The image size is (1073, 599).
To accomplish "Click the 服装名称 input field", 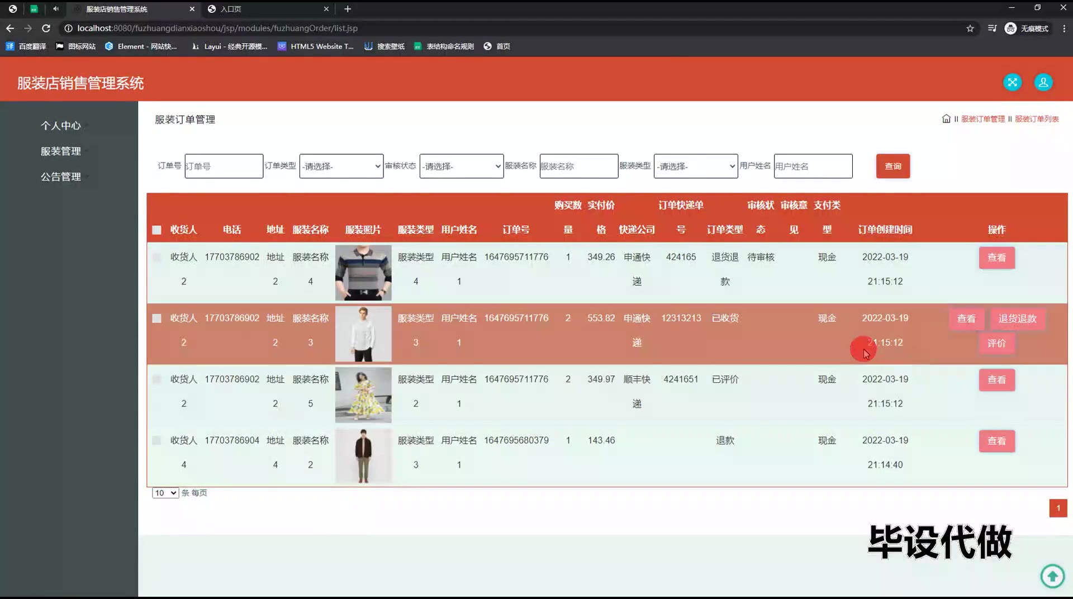I will tap(578, 166).
